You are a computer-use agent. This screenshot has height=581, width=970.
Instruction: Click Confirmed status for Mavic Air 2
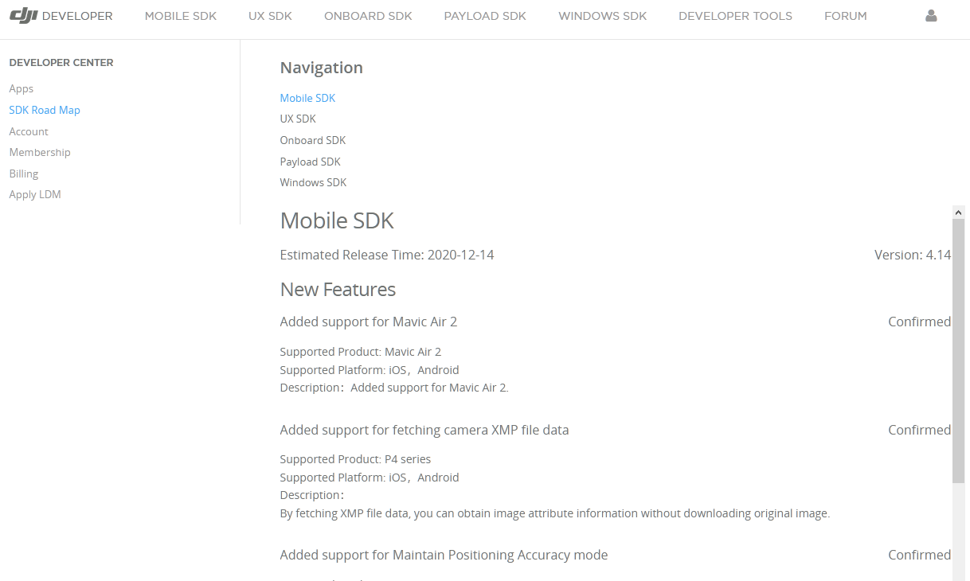920,322
